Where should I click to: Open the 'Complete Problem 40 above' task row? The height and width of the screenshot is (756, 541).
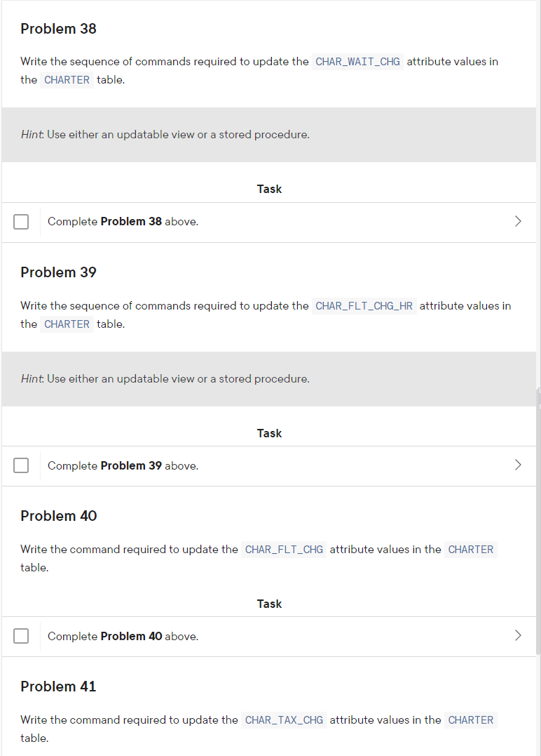tap(268, 637)
